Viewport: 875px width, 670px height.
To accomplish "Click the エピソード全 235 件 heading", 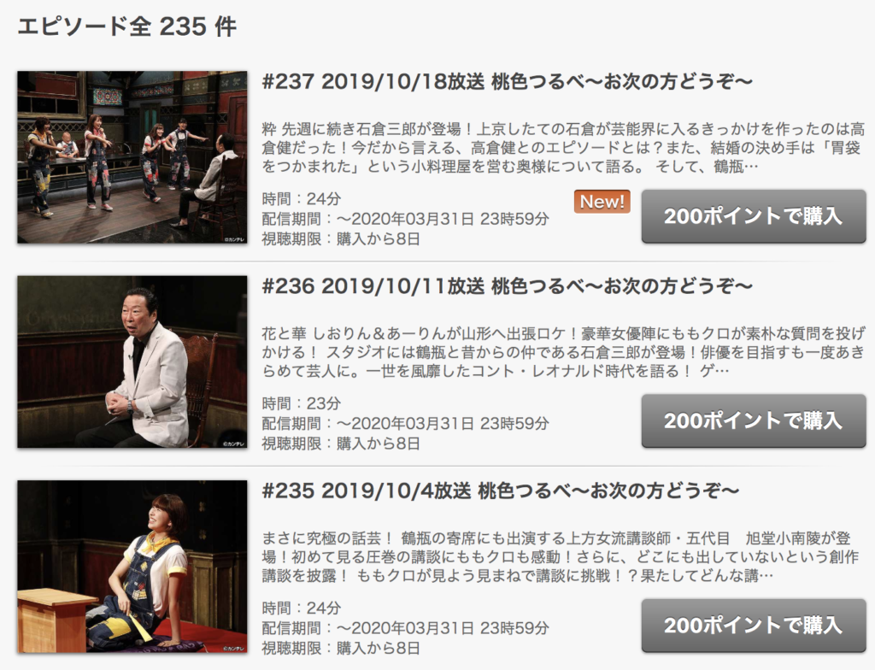I will click(x=127, y=26).
